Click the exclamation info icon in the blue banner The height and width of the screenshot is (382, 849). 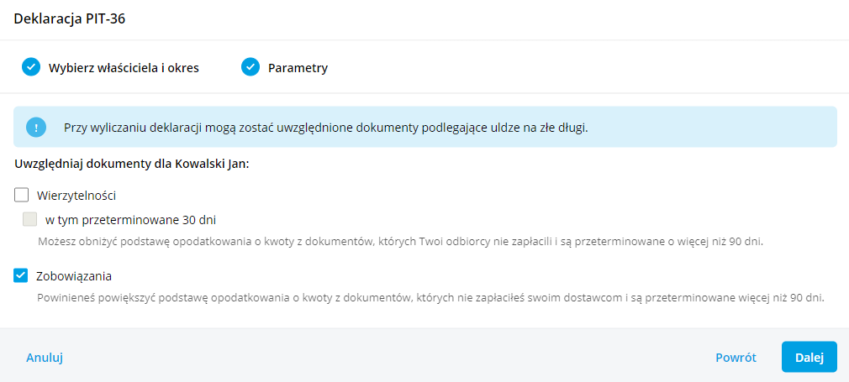pos(36,128)
